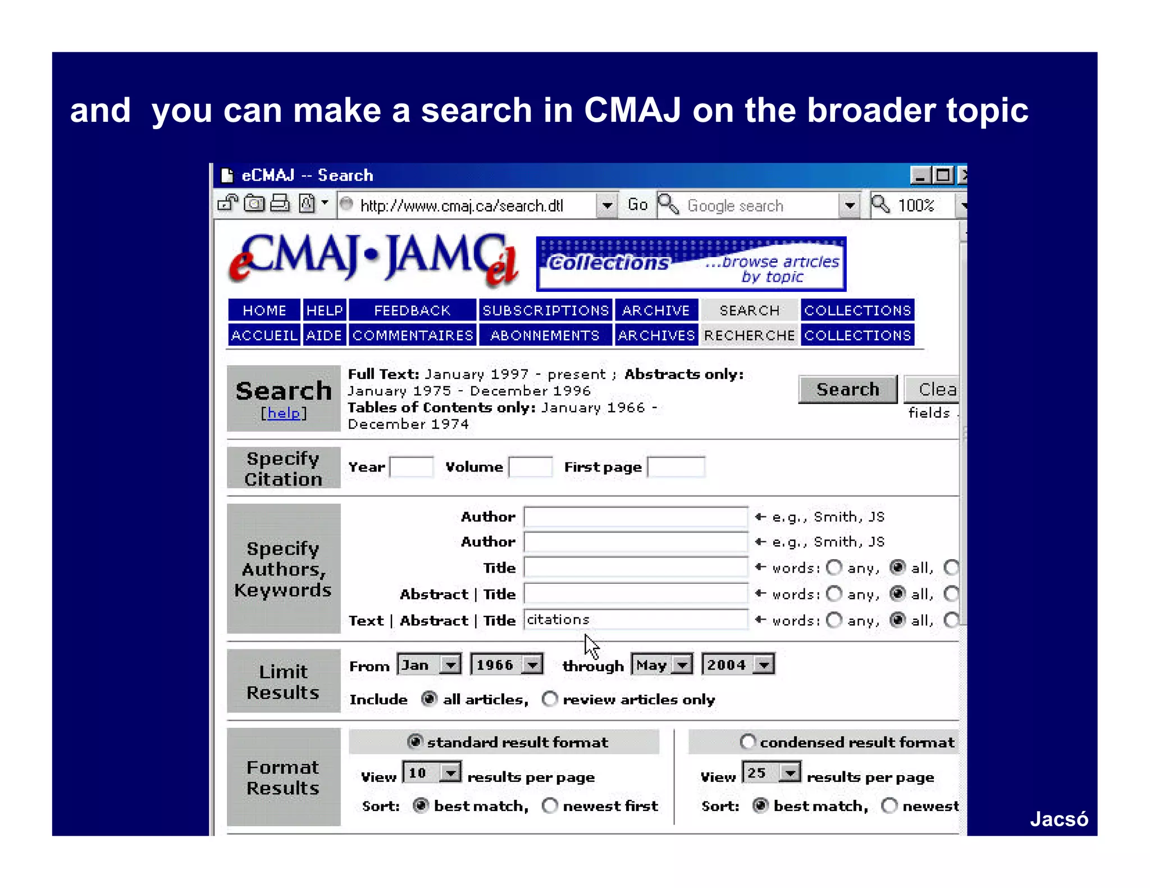Select 'all' words option for Abstract | Title row
1150x888 pixels.
[x=898, y=593]
